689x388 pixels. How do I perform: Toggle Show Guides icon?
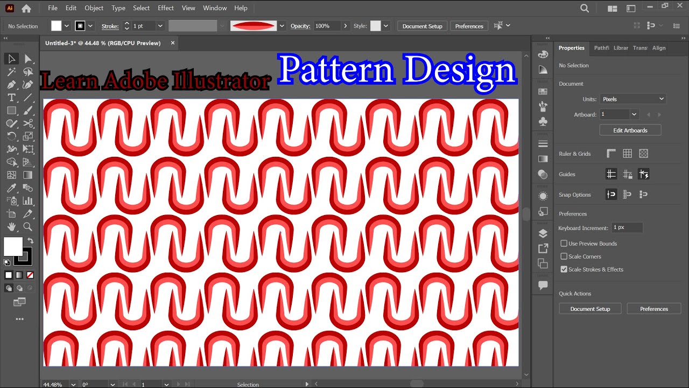pos(611,174)
